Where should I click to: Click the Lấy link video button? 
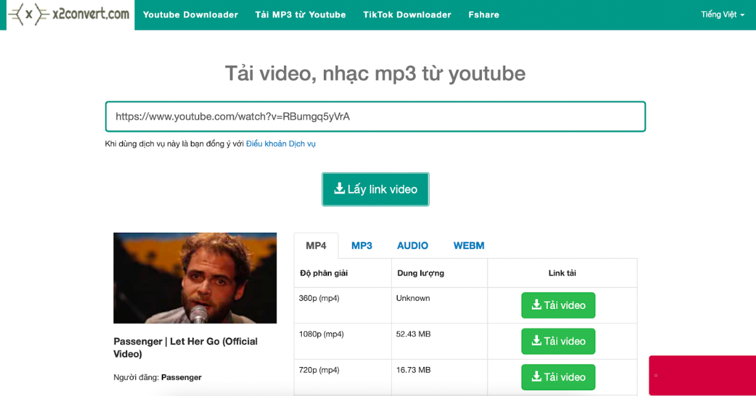pyautogui.click(x=375, y=189)
